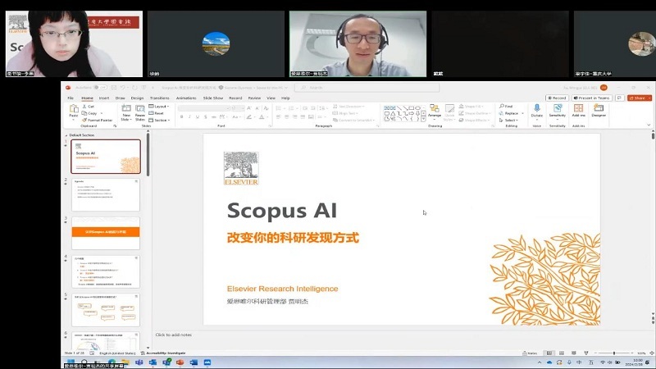Open the Replace dropdown arrow

pos(522,113)
